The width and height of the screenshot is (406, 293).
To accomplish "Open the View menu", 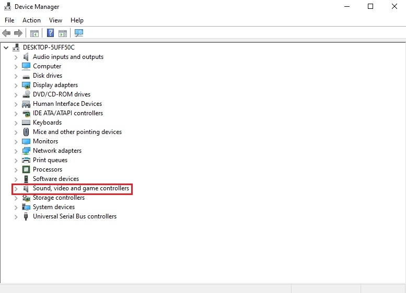I will coord(56,20).
